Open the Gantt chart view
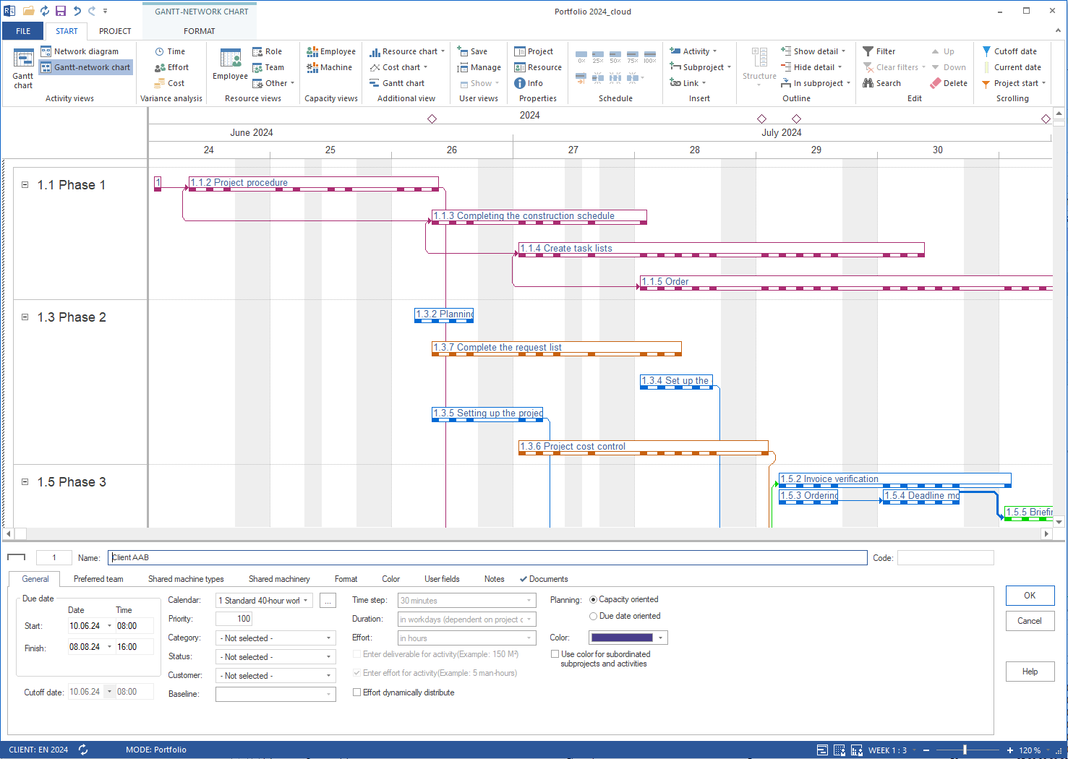Screen dimensions: 1068x759 [x=23, y=69]
